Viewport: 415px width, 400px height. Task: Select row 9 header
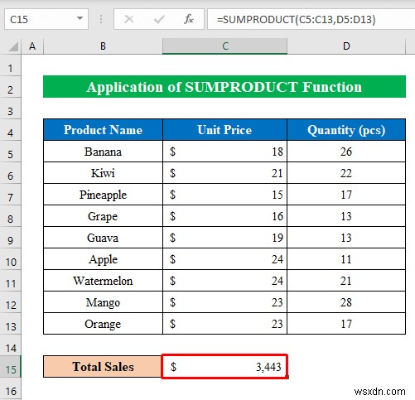pyautogui.click(x=11, y=238)
